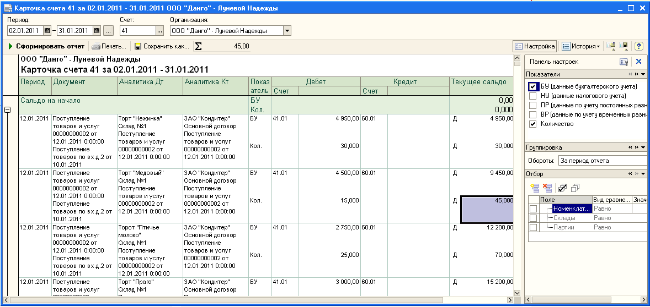Open the calendar for the period end date
650x307 pixels.
(97, 31)
